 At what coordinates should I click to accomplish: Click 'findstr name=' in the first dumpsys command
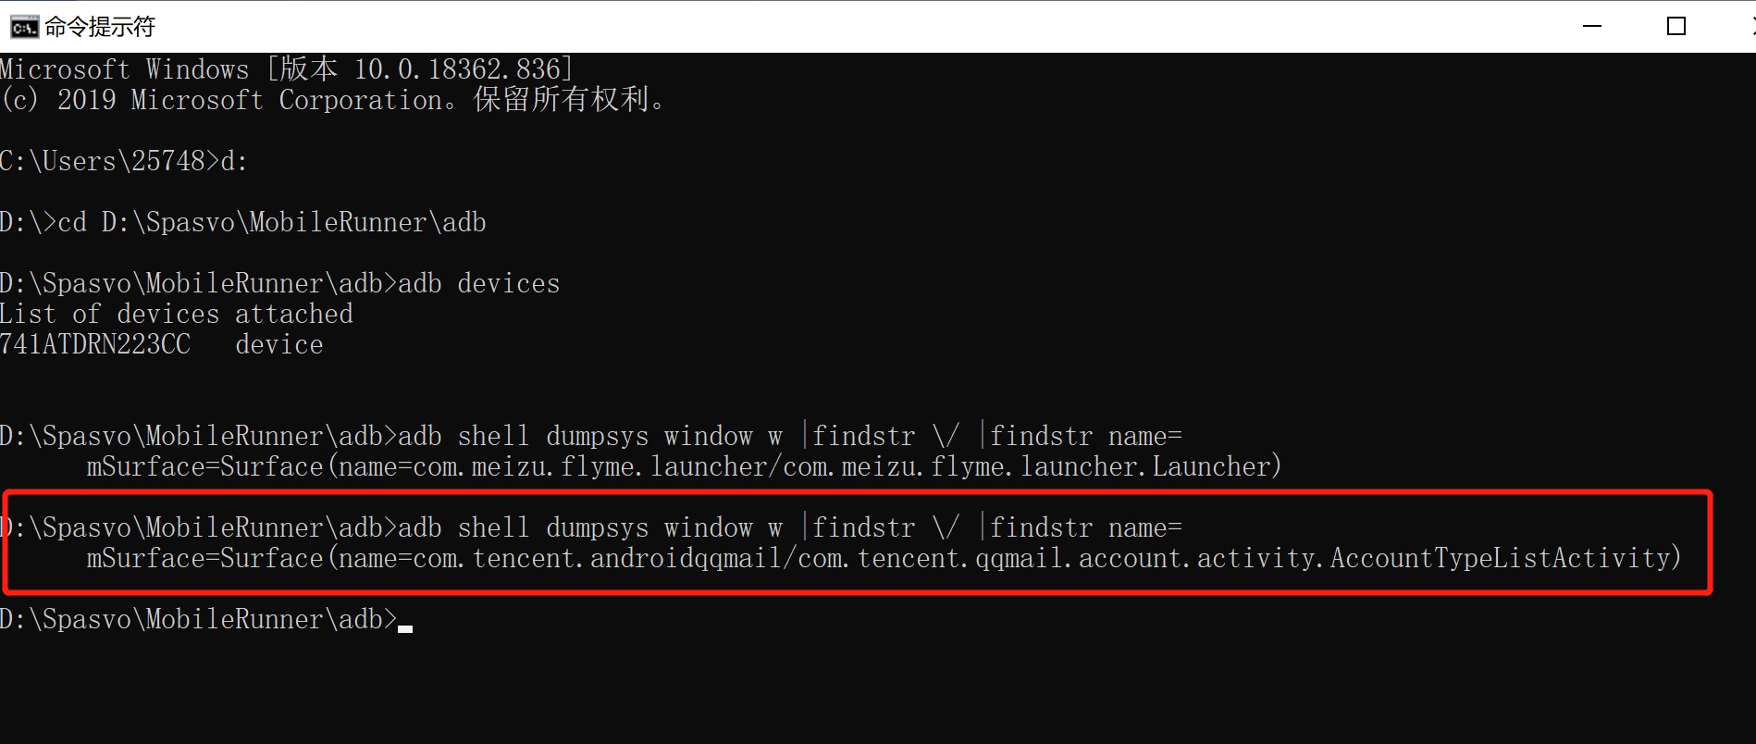1085,436
